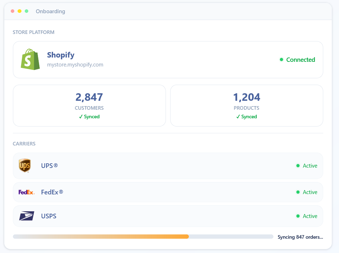Click the CARRIERS section heading
Viewport: 339px width, 253px height.
(x=24, y=144)
